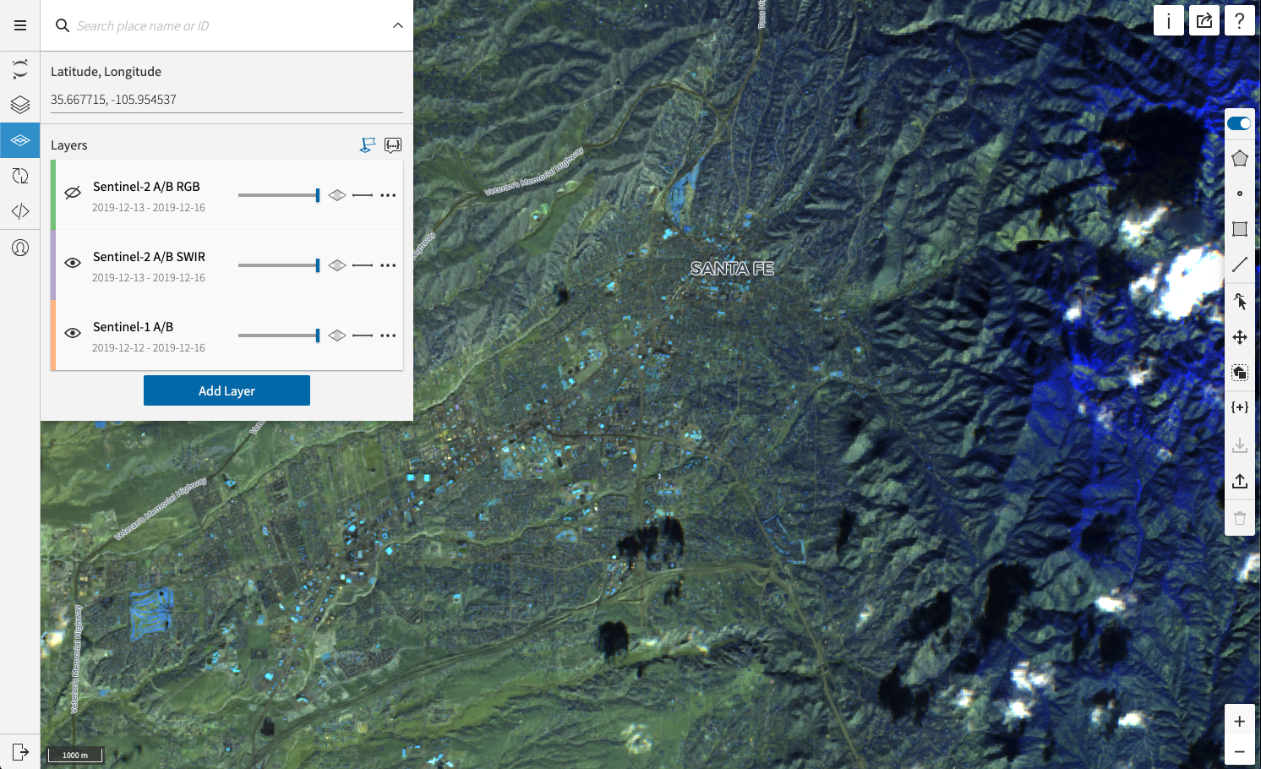Open the share map icon

1204,20
